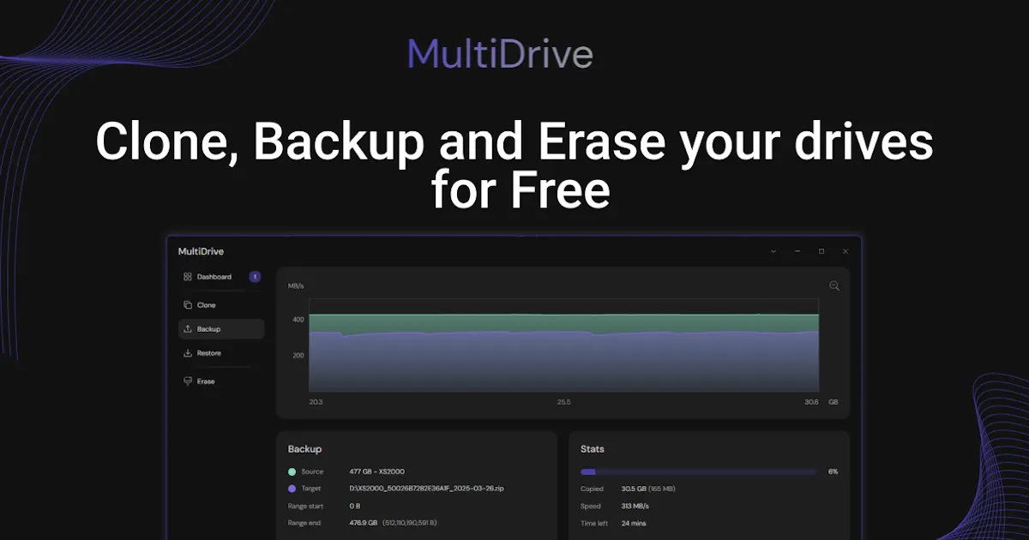Click the 'Speed' label in Stats

(591, 506)
